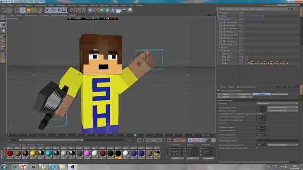The image size is (303, 170).
Task: Open the floor environment objects icon
Action: (x=119, y=10)
